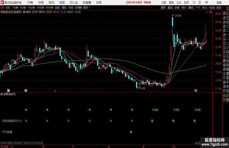Click the mobile phone icon
Screen dimensions: 229x148
point(200,2)
